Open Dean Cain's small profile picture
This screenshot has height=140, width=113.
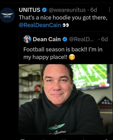tap(27, 39)
